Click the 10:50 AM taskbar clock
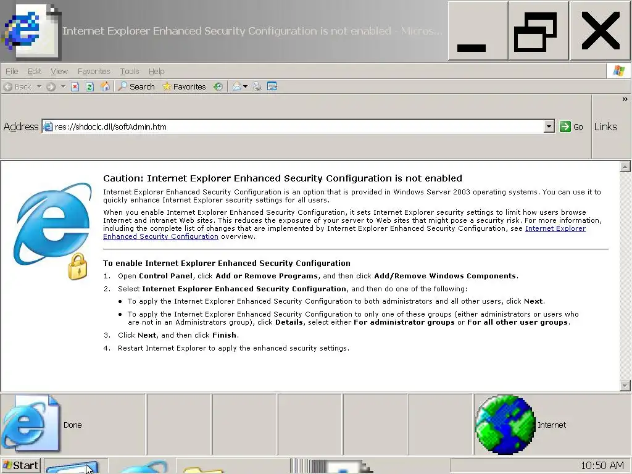632x474 pixels. [x=602, y=465]
